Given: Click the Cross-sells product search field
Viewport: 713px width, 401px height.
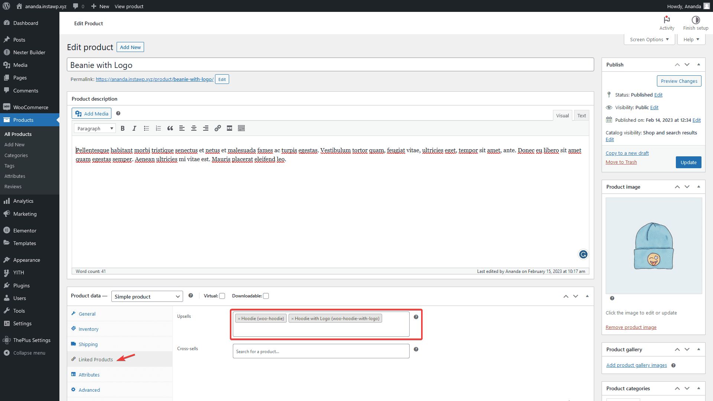Looking at the screenshot, I should tap(321, 351).
